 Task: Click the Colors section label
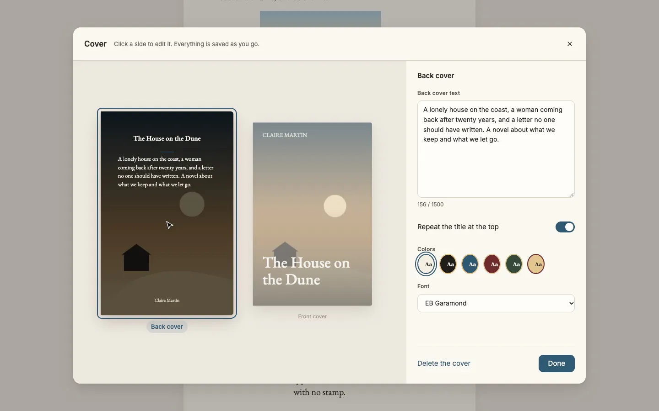[426, 249]
